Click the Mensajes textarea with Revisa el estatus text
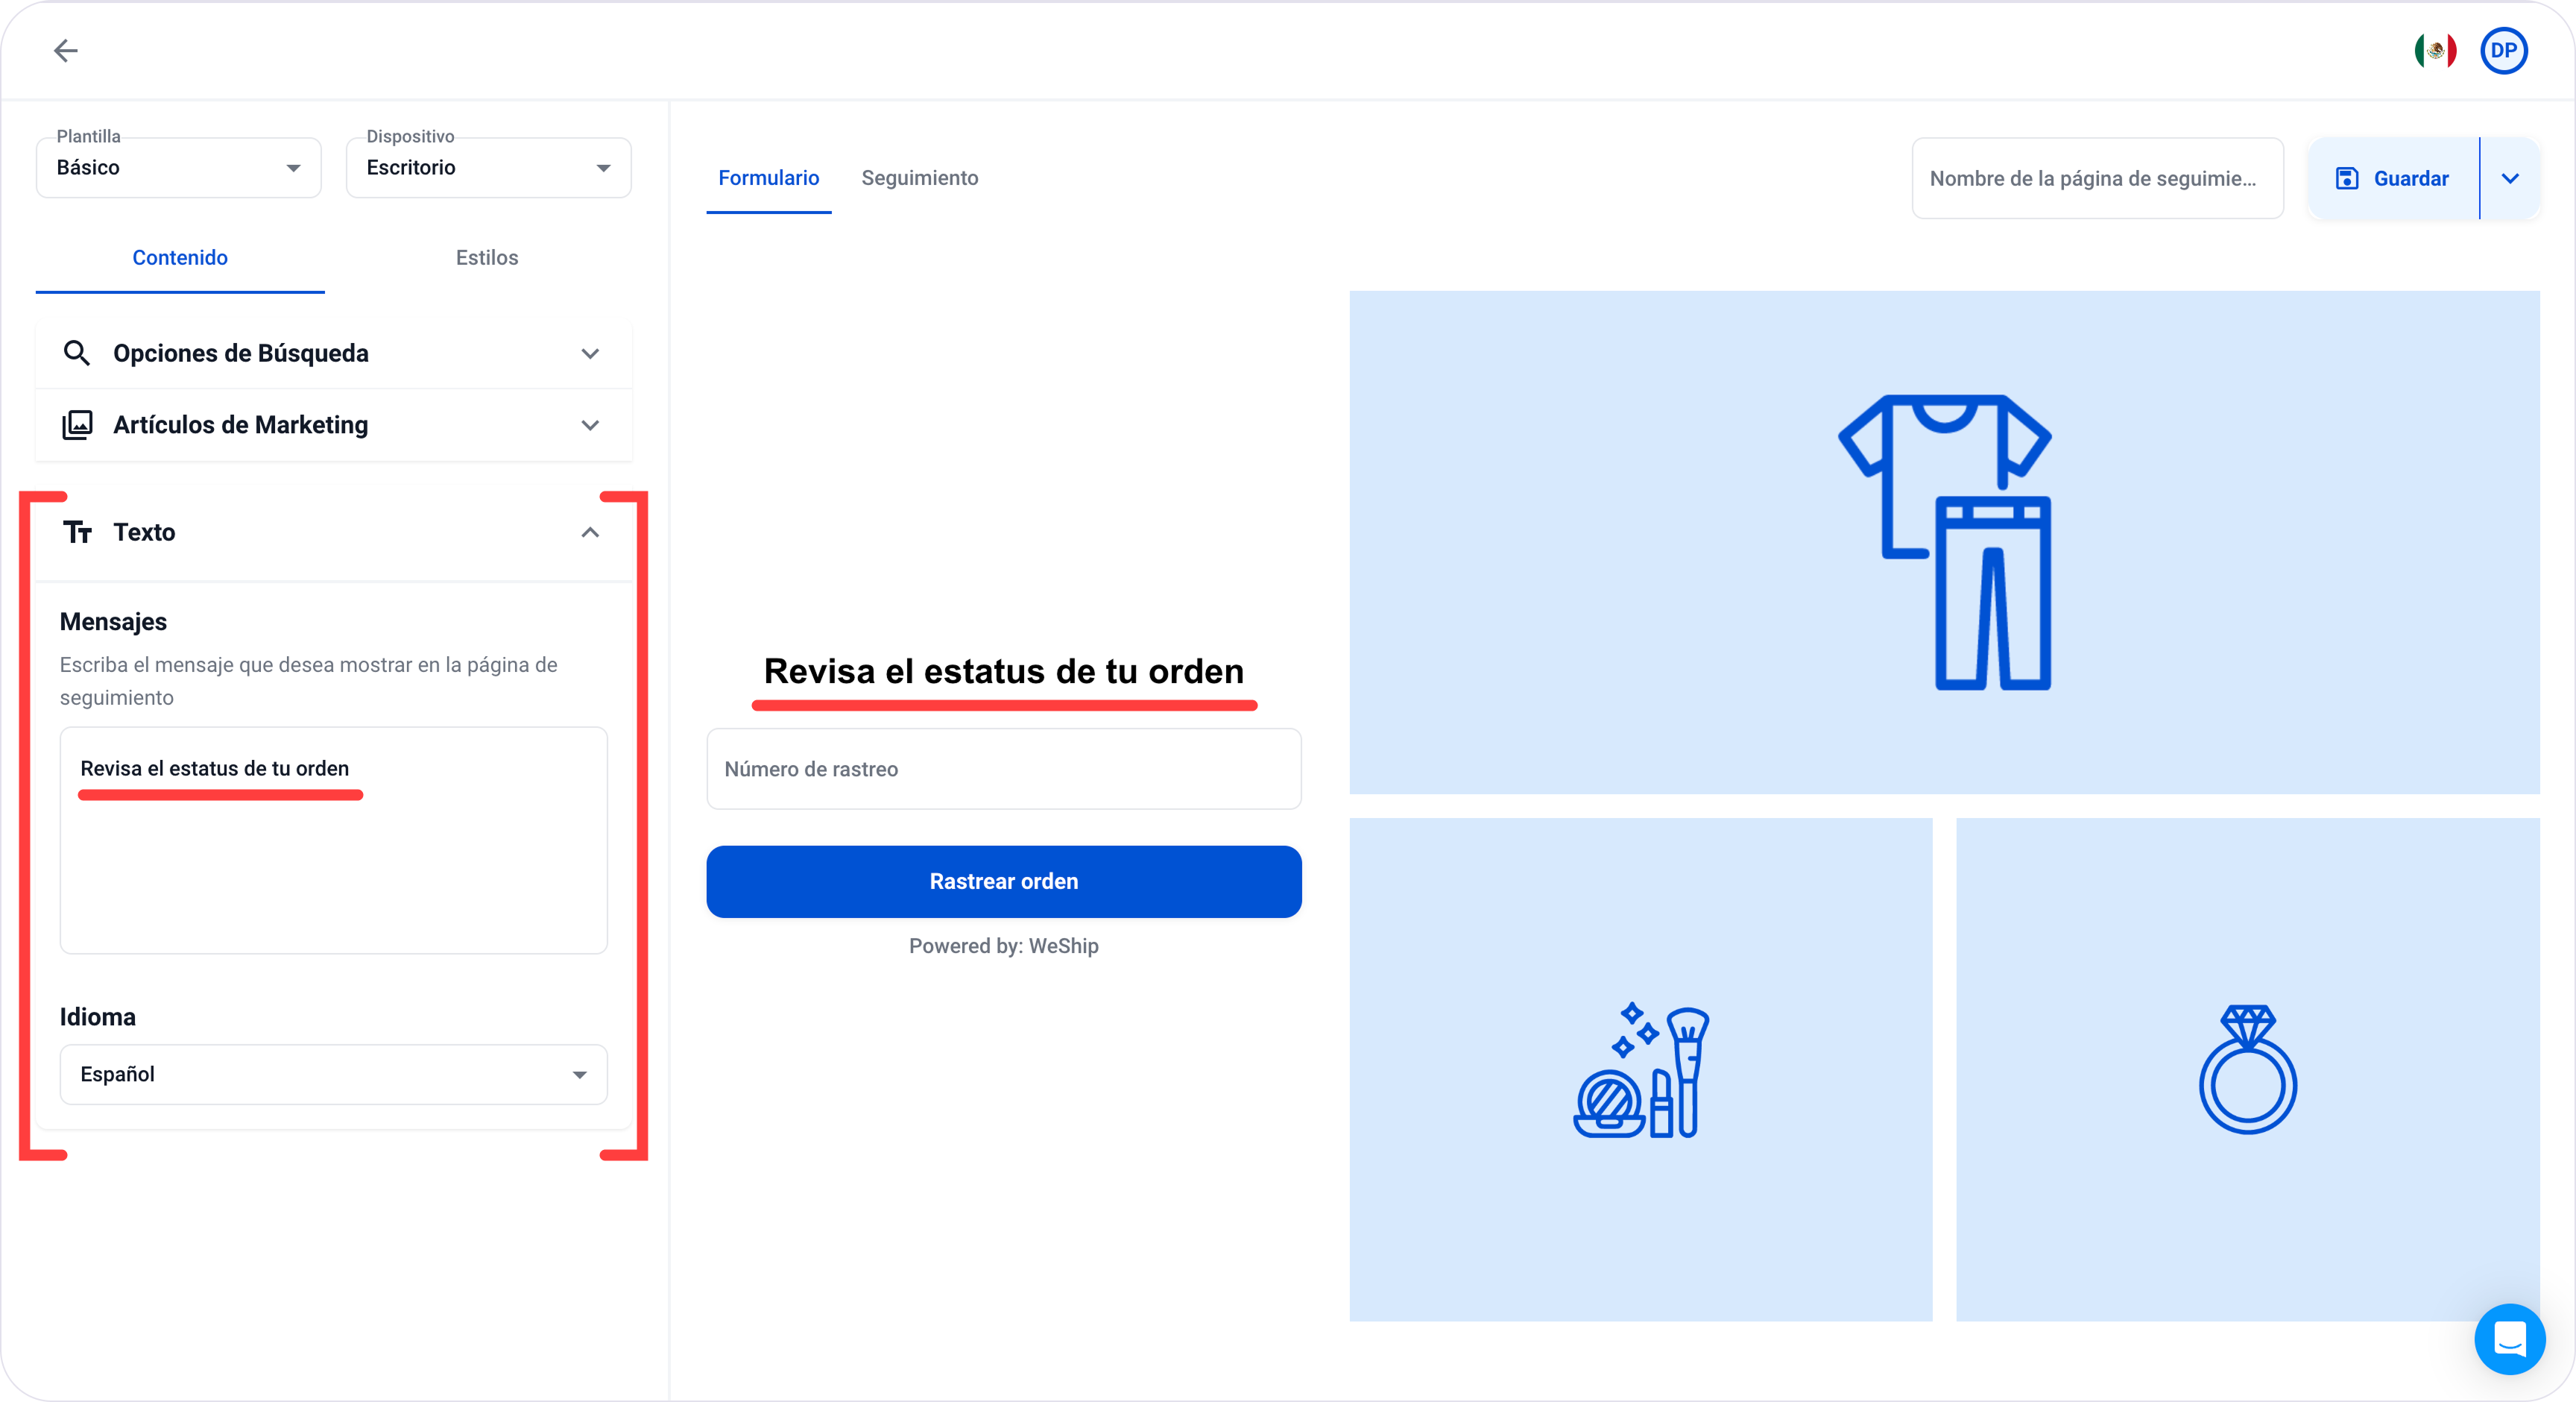 point(334,840)
